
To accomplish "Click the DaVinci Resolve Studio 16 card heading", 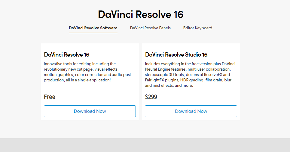I will [176, 55].
